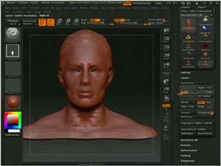
Task: Click Higher Res in Geometry
Action: tap(205, 88)
